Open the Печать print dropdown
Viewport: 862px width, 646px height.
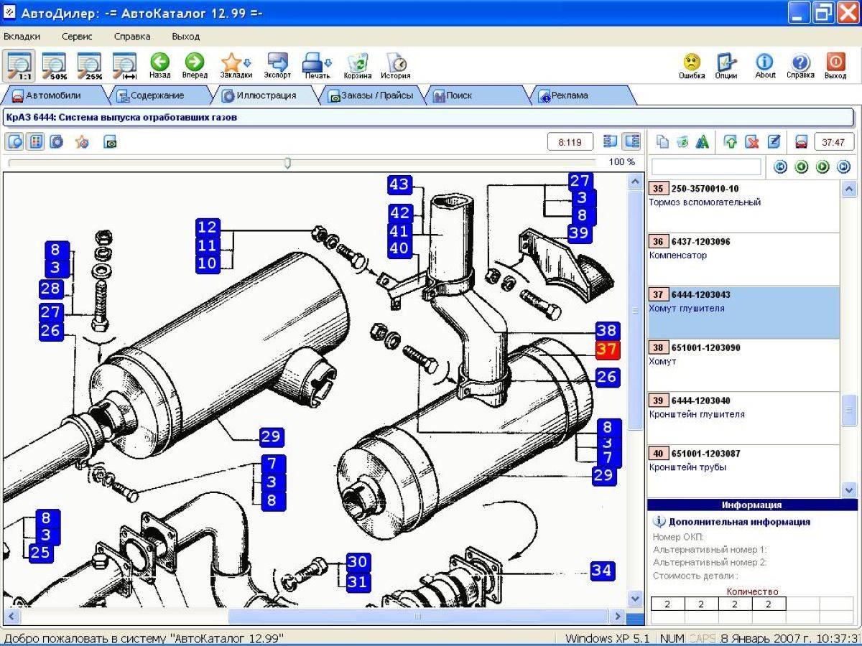coord(317,65)
